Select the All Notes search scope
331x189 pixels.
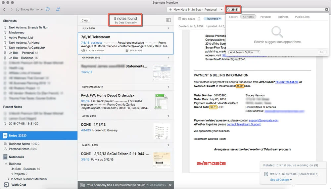click(248, 17)
